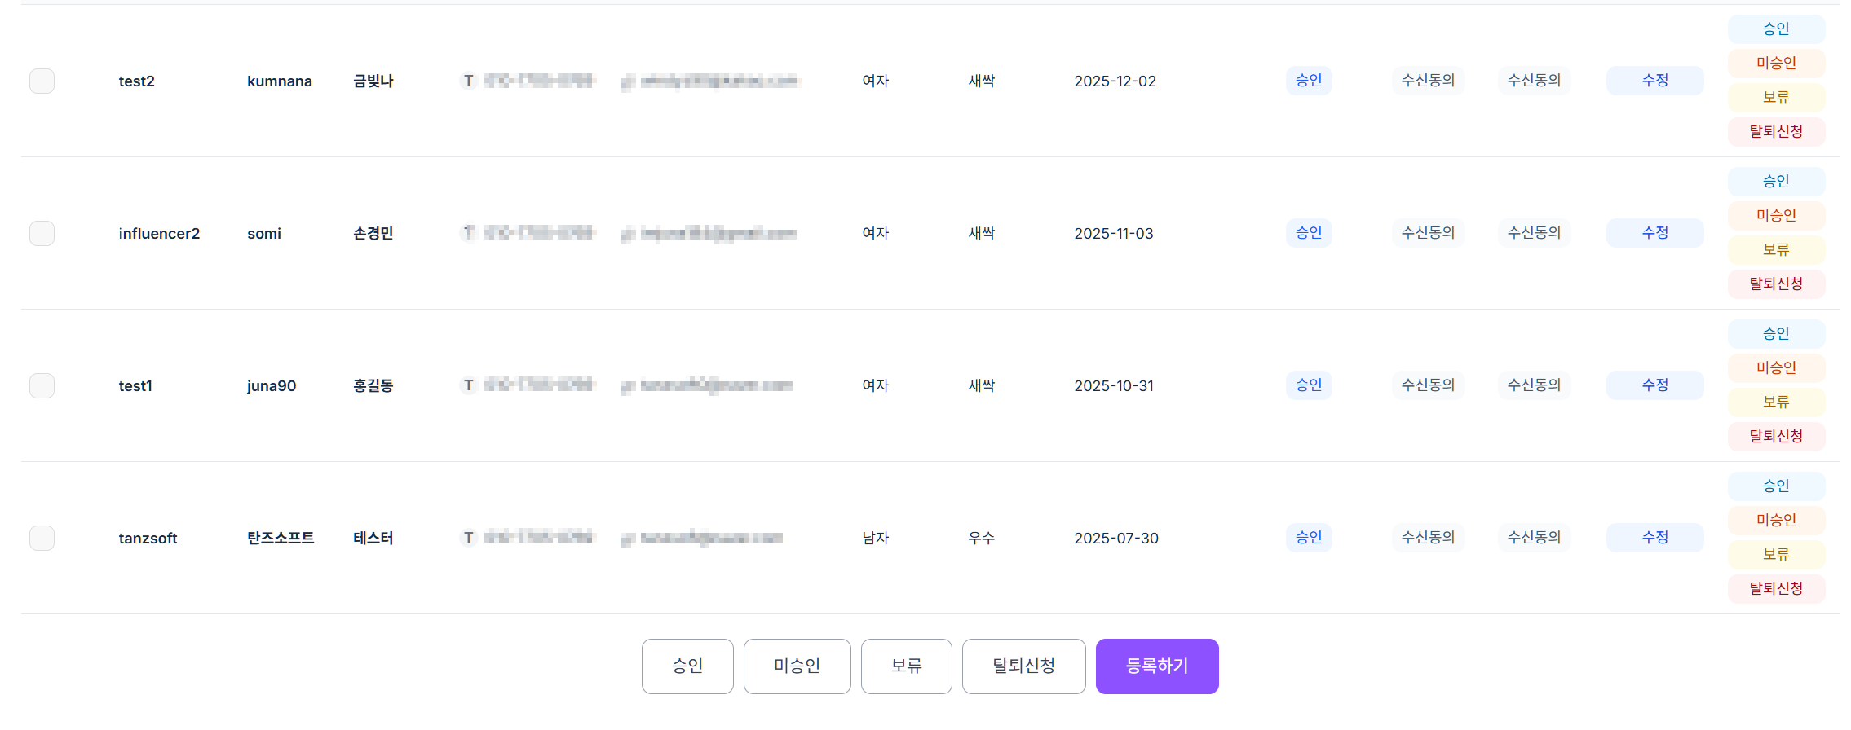Click 탈퇴신청 for test2 row
Viewport: 1851px width, 730px height.
[1776, 131]
